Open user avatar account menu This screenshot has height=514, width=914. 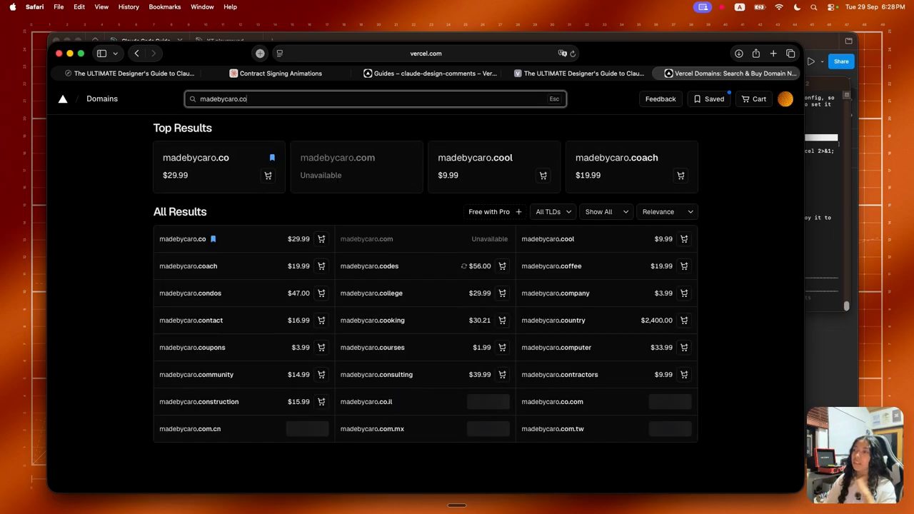785,99
